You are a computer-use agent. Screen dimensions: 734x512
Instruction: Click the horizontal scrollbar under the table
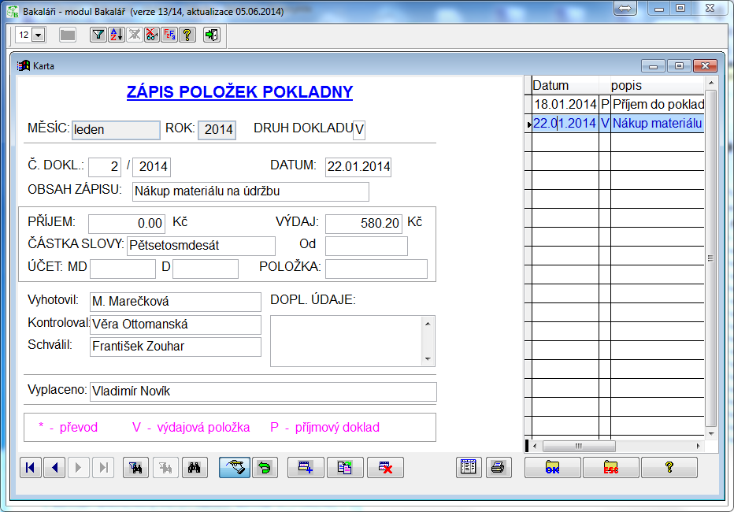(x=614, y=446)
